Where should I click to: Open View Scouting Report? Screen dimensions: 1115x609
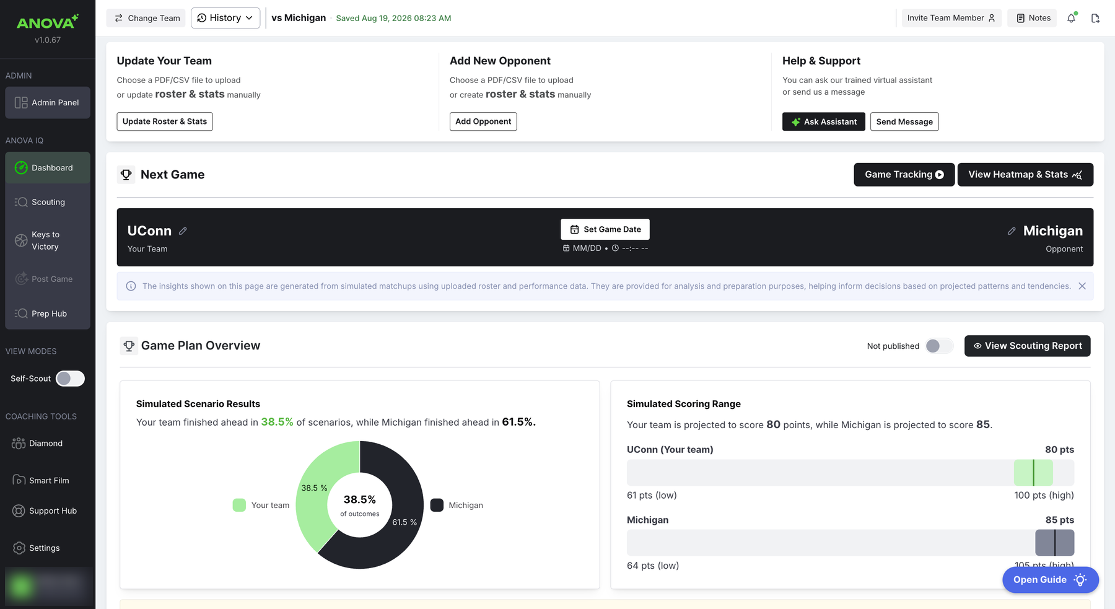(1028, 346)
